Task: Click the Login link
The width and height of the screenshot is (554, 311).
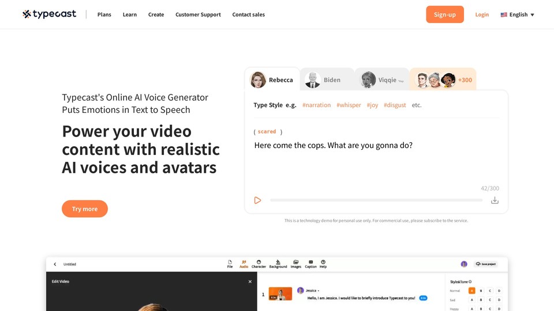Action: coord(482,14)
